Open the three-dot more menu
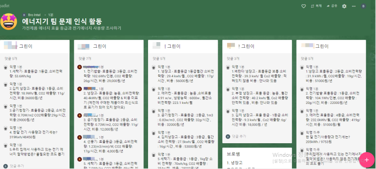 point(354,6)
